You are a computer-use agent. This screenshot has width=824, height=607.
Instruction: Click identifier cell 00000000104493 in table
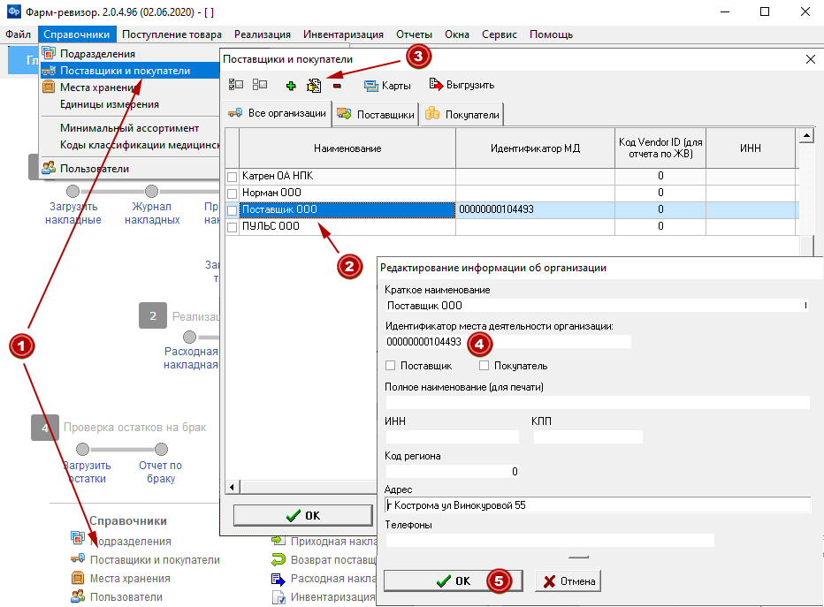click(x=535, y=209)
